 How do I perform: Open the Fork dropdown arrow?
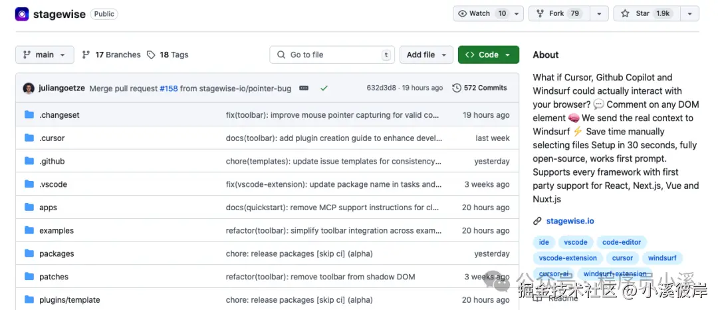(600, 13)
